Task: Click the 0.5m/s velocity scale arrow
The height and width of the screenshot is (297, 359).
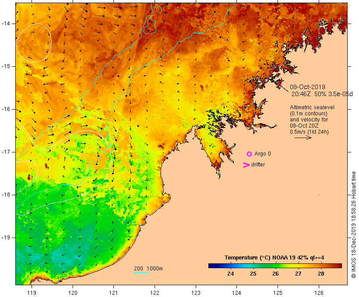Action: (x=303, y=138)
